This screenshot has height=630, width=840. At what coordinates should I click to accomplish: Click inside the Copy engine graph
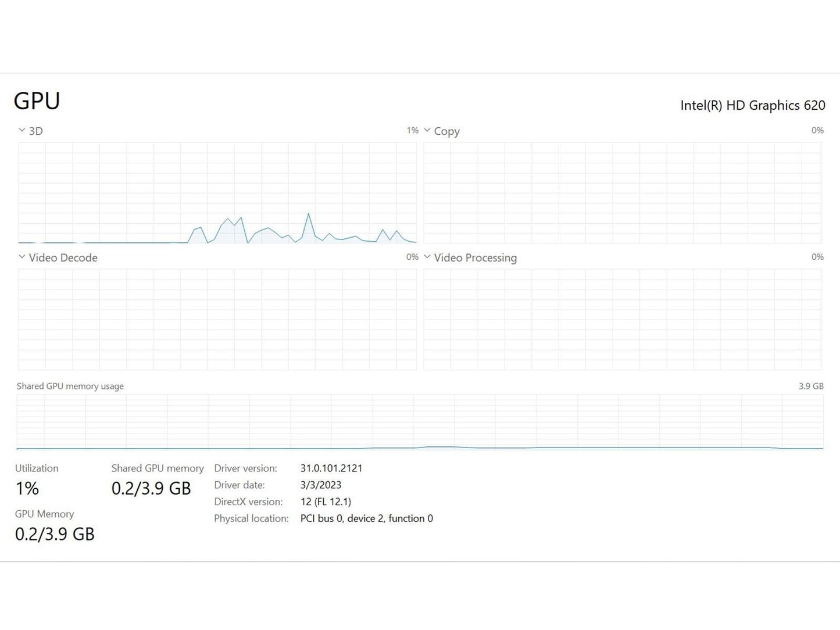click(x=623, y=193)
